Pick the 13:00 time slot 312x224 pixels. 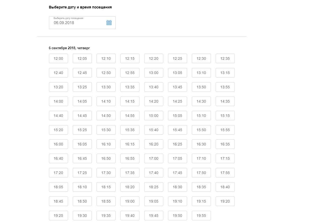point(154,73)
